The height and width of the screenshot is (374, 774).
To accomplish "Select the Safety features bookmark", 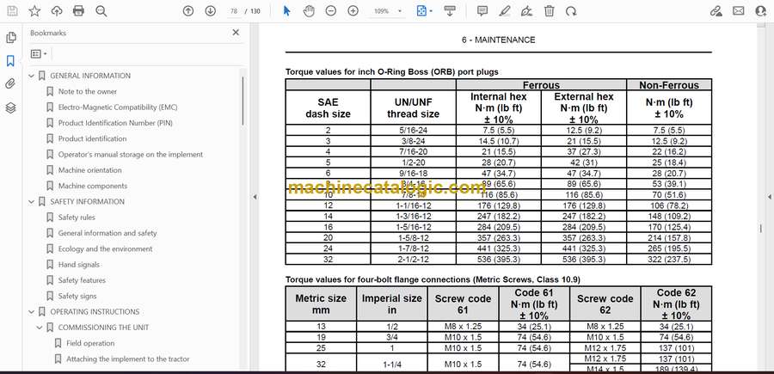I will coord(82,280).
